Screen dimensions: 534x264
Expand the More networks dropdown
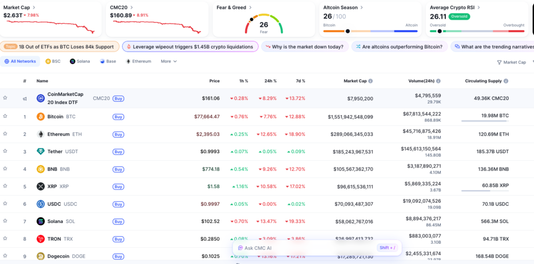tap(168, 61)
